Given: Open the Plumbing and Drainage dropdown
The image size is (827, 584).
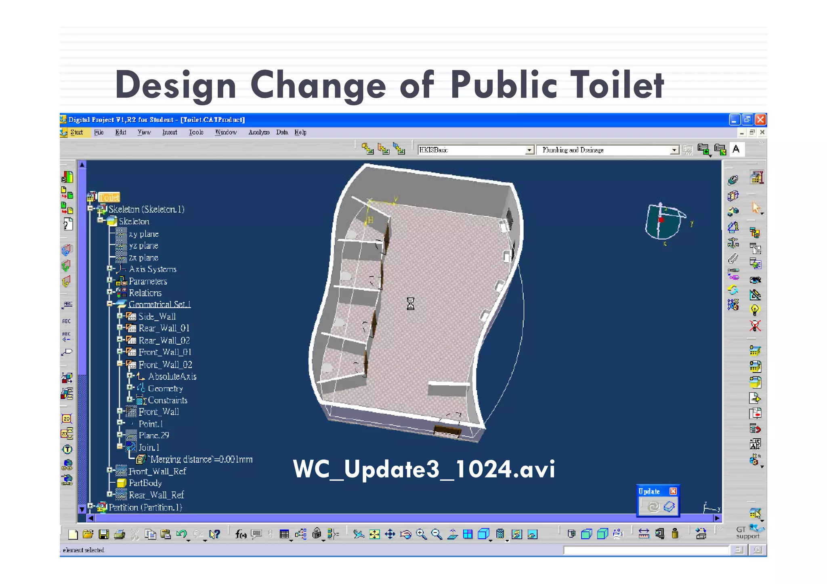Looking at the screenshot, I should pyautogui.click(x=674, y=150).
